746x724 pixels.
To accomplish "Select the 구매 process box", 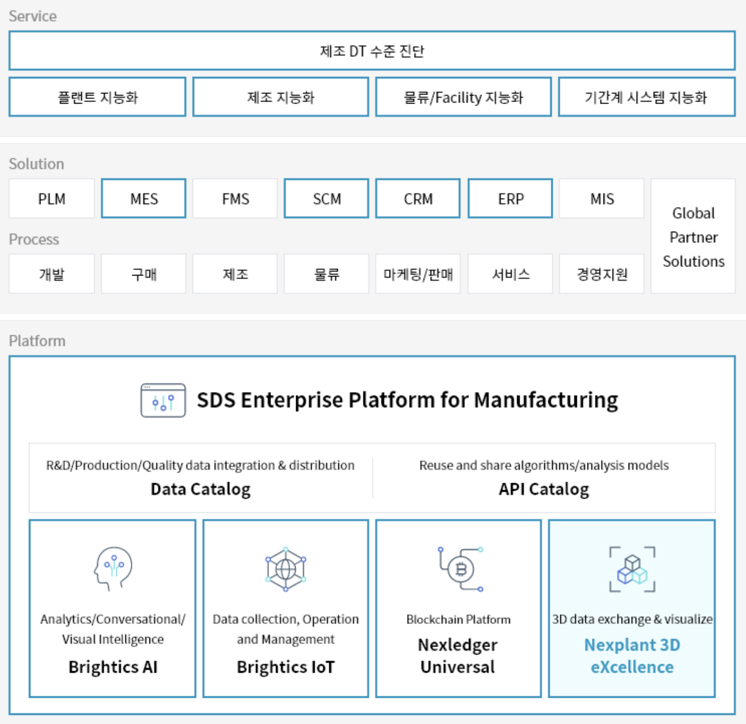I will tap(144, 274).
